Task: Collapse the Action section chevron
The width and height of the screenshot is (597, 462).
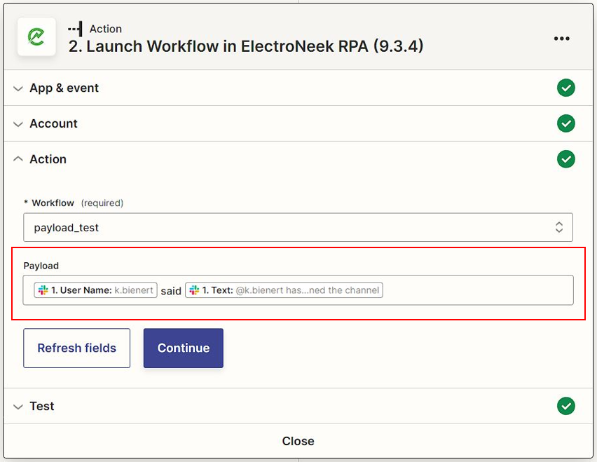Action: pyautogui.click(x=18, y=159)
